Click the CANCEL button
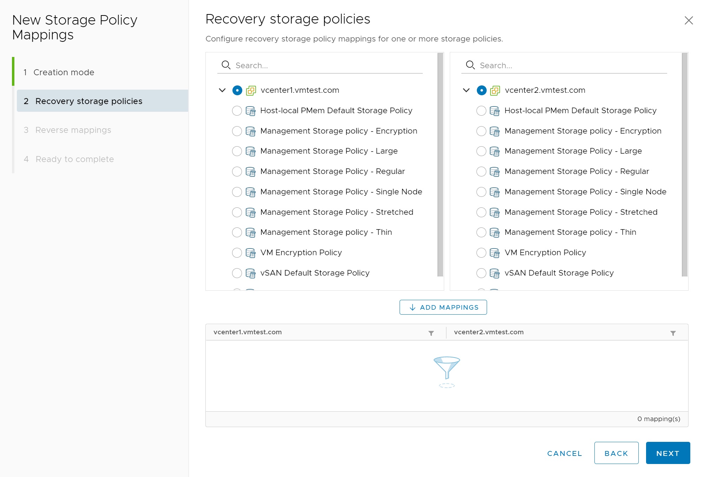The image size is (704, 477). point(565,453)
